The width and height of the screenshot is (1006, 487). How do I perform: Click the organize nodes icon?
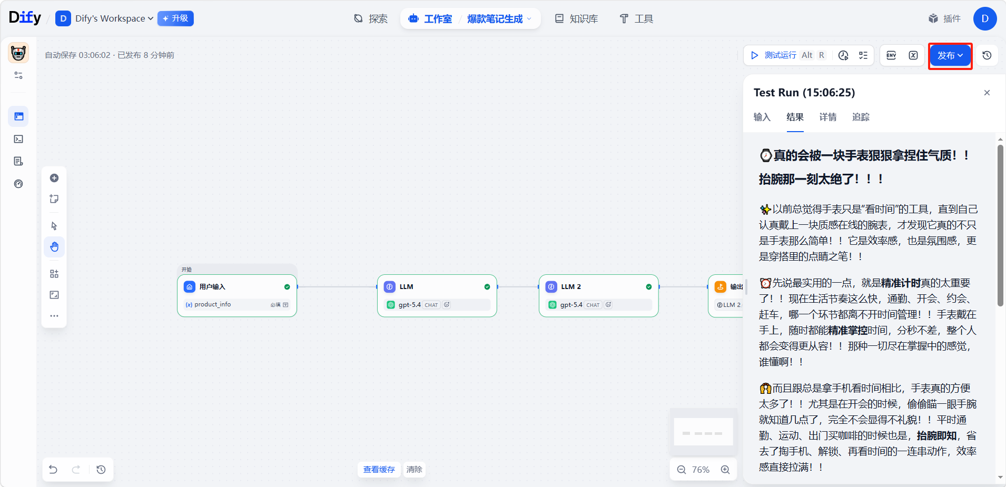[x=54, y=274]
